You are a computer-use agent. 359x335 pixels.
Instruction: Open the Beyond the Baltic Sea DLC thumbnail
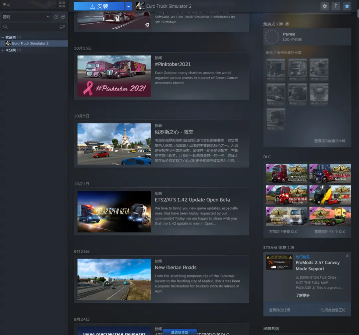click(287, 216)
